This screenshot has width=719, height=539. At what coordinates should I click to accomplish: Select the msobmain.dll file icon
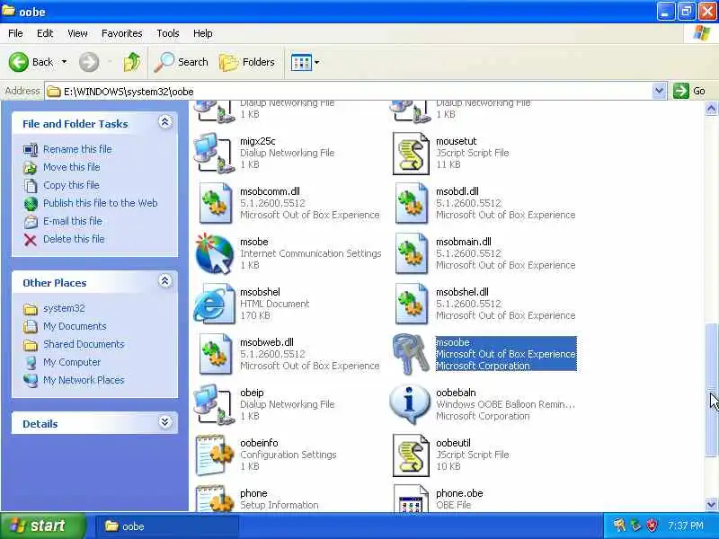[x=412, y=253]
